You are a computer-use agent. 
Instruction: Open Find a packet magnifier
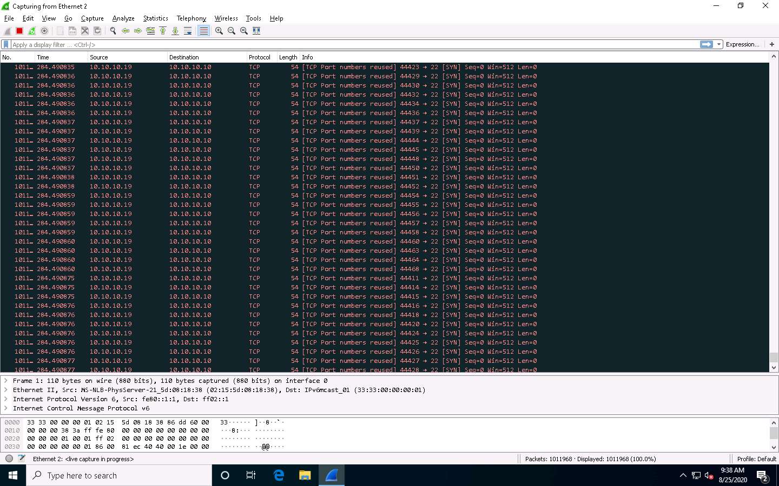point(113,31)
